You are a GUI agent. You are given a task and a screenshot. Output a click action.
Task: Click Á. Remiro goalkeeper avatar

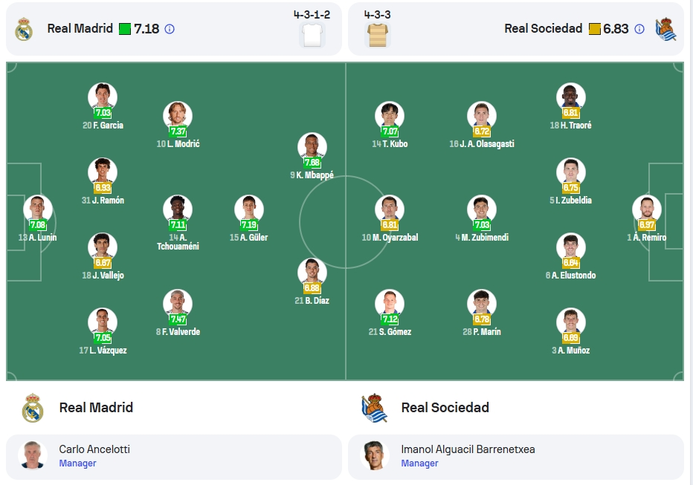[647, 209]
